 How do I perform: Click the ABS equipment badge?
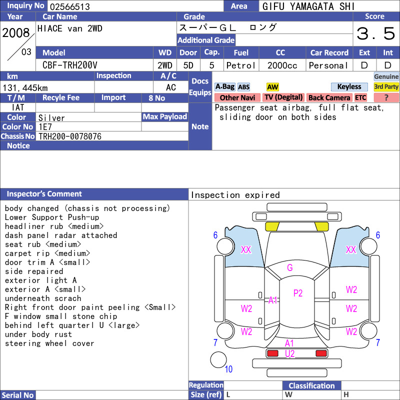243,87
